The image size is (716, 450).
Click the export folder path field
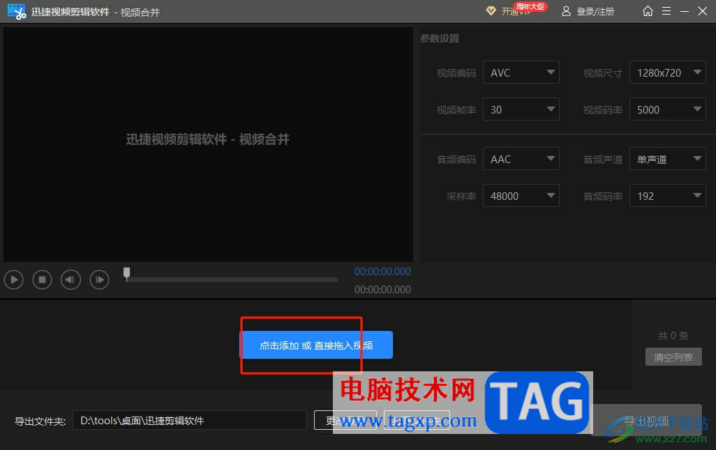(x=190, y=420)
